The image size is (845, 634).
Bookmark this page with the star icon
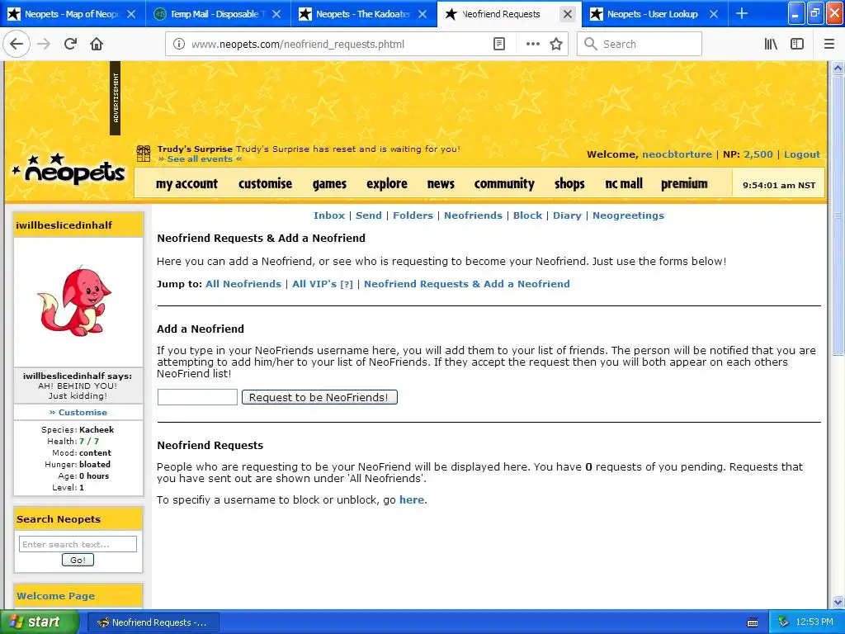(556, 45)
